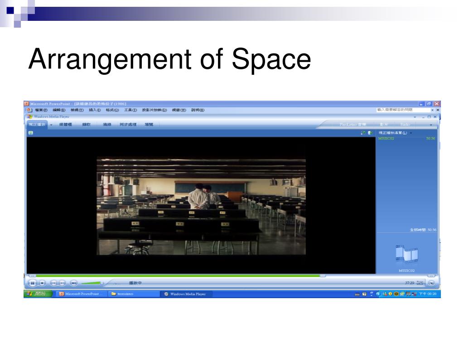Click the Stop playback button

42,283
